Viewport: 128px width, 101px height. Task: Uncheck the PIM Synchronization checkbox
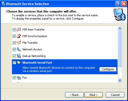point(14,36)
